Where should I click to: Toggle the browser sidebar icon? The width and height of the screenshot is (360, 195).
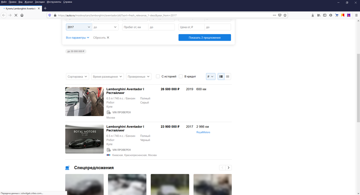pos(325,15)
